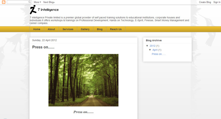Image resolution: width=221 pixels, height=119 pixels.
Task: Switch to the About tab
Action: 51,29
